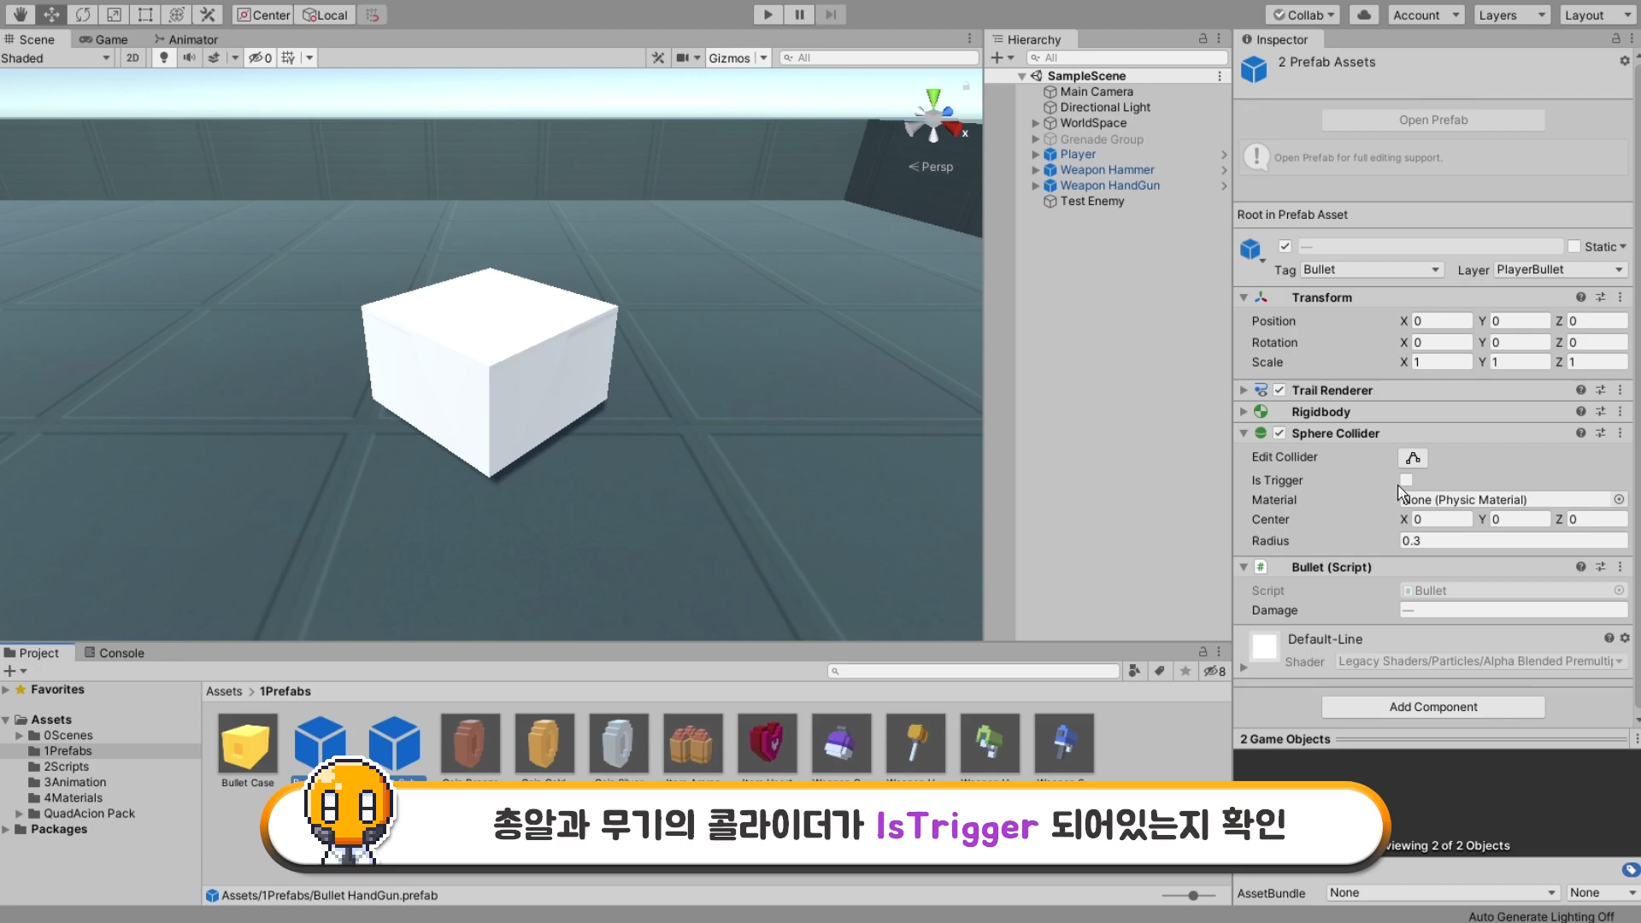The width and height of the screenshot is (1641, 923).
Task: Click the Open Prefab button
Action: coord(1432,120)
